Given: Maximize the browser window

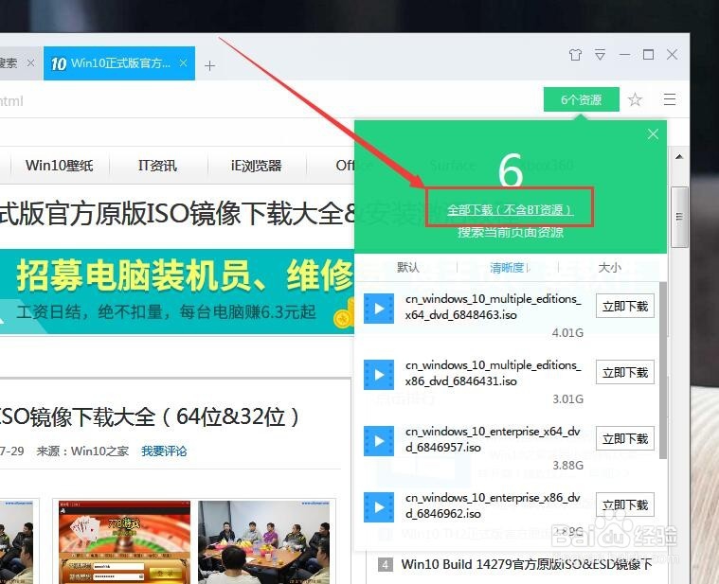Looking at the screenshot, I should pyautogui.click(x=648, y=55).
